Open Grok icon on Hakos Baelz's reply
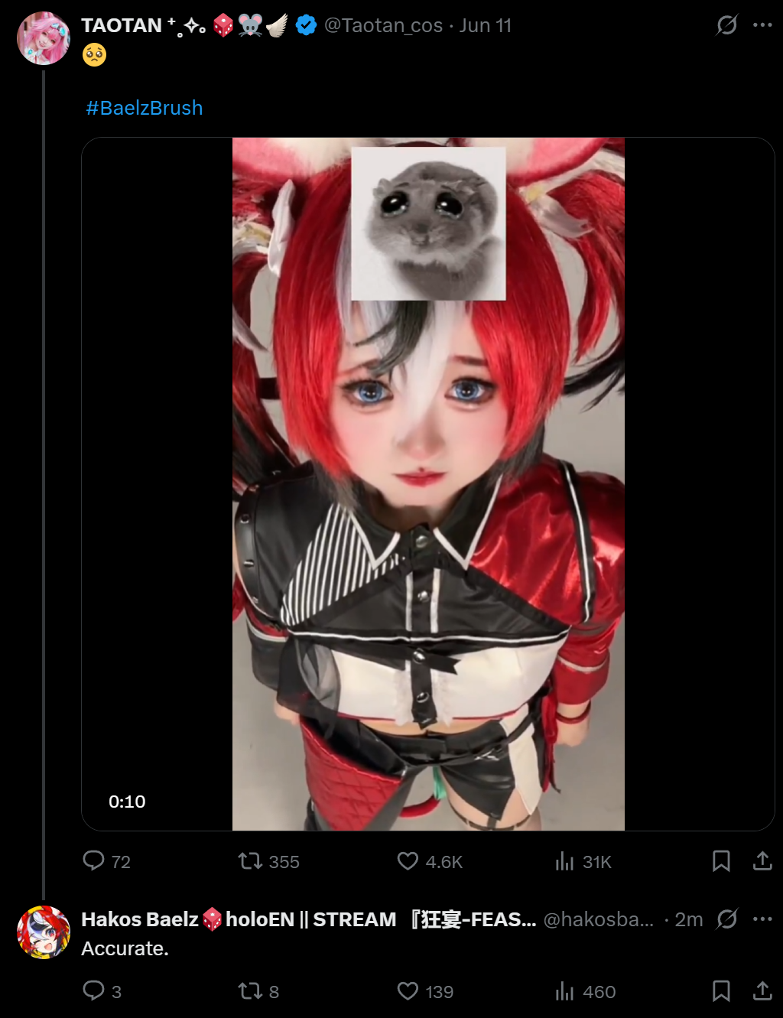This screenshot has height=1018, width=783. click(x=726, y=919)
